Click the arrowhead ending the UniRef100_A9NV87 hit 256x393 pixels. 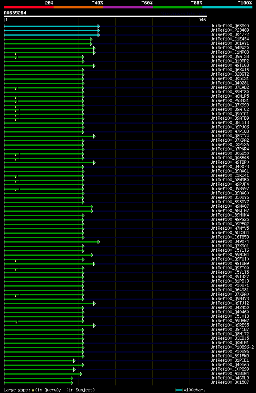tap(92, 207)
